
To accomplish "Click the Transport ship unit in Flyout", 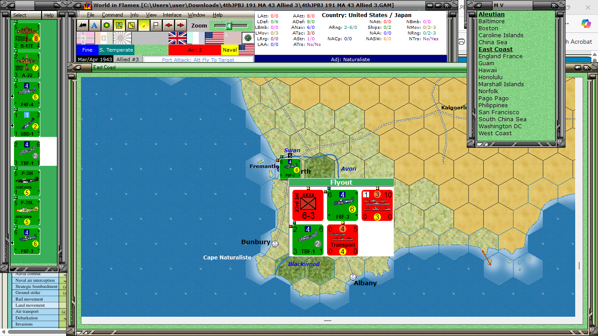I will (x=342, y=240).
